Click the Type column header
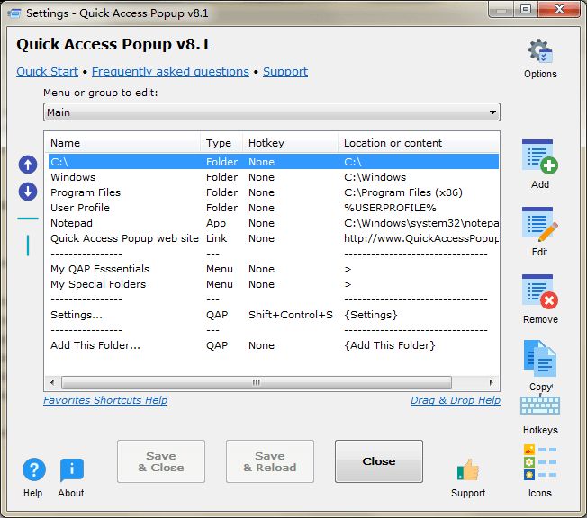This screenshot has width=587, height=518. pyautogui.click(x=221, y=143)
